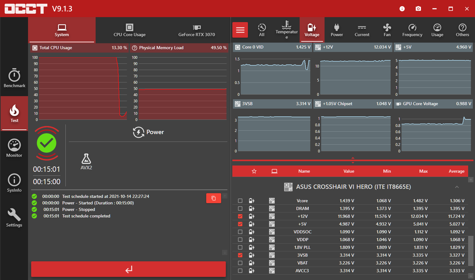This screenshot has height=280, width=475.
Task: Uncheck the +5V row graph checkbox
Action: [x=240, y=224]
